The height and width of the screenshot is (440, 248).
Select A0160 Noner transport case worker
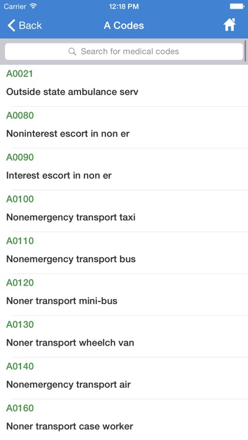click(124, 420)
